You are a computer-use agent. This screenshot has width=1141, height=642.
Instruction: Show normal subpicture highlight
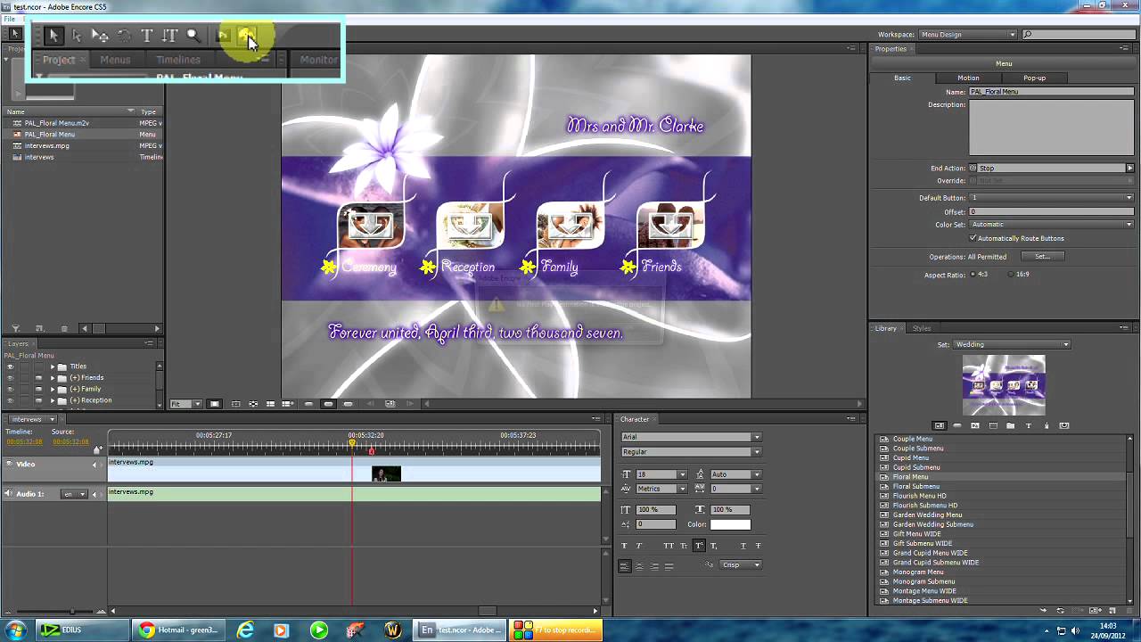click(308, 404)
